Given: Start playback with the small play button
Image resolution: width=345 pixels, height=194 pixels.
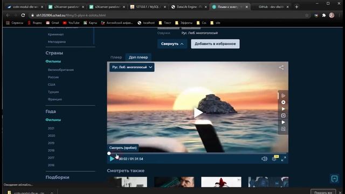Looking at the screenshot, I should 112,158.
